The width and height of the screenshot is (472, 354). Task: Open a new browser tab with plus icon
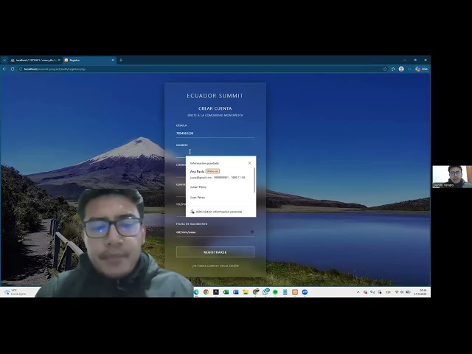(121, 60)
